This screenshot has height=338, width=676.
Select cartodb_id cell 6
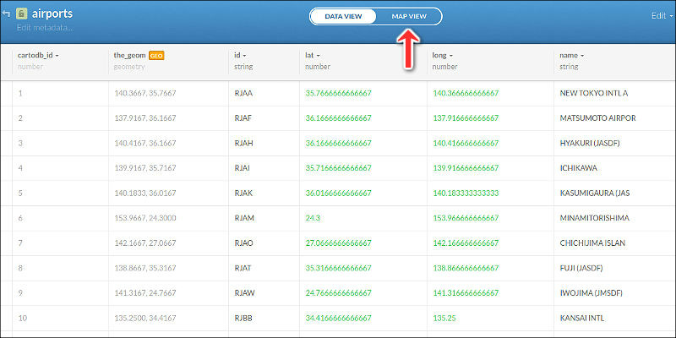click(20, 218)
